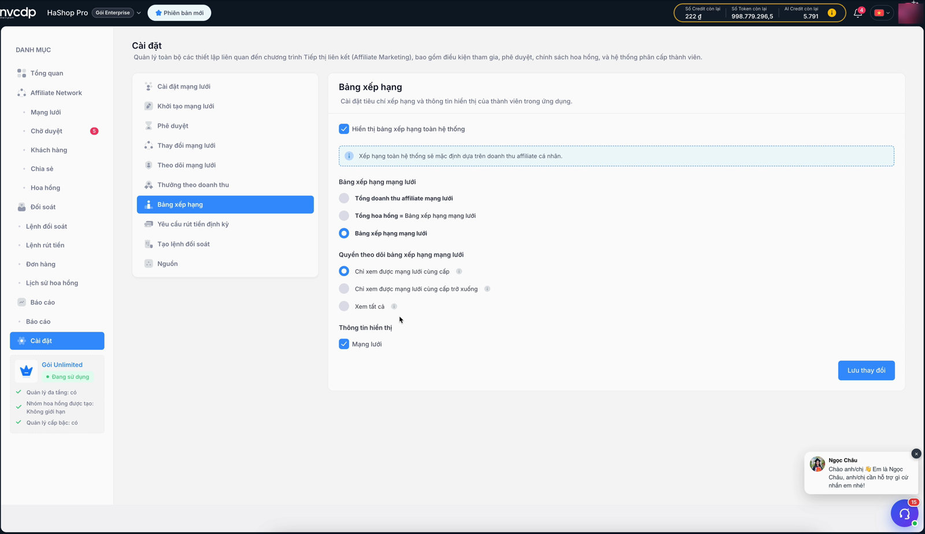Click the 'Phiên bản mới' button
This screenshot has height=534, width=925.
(179, 13)
